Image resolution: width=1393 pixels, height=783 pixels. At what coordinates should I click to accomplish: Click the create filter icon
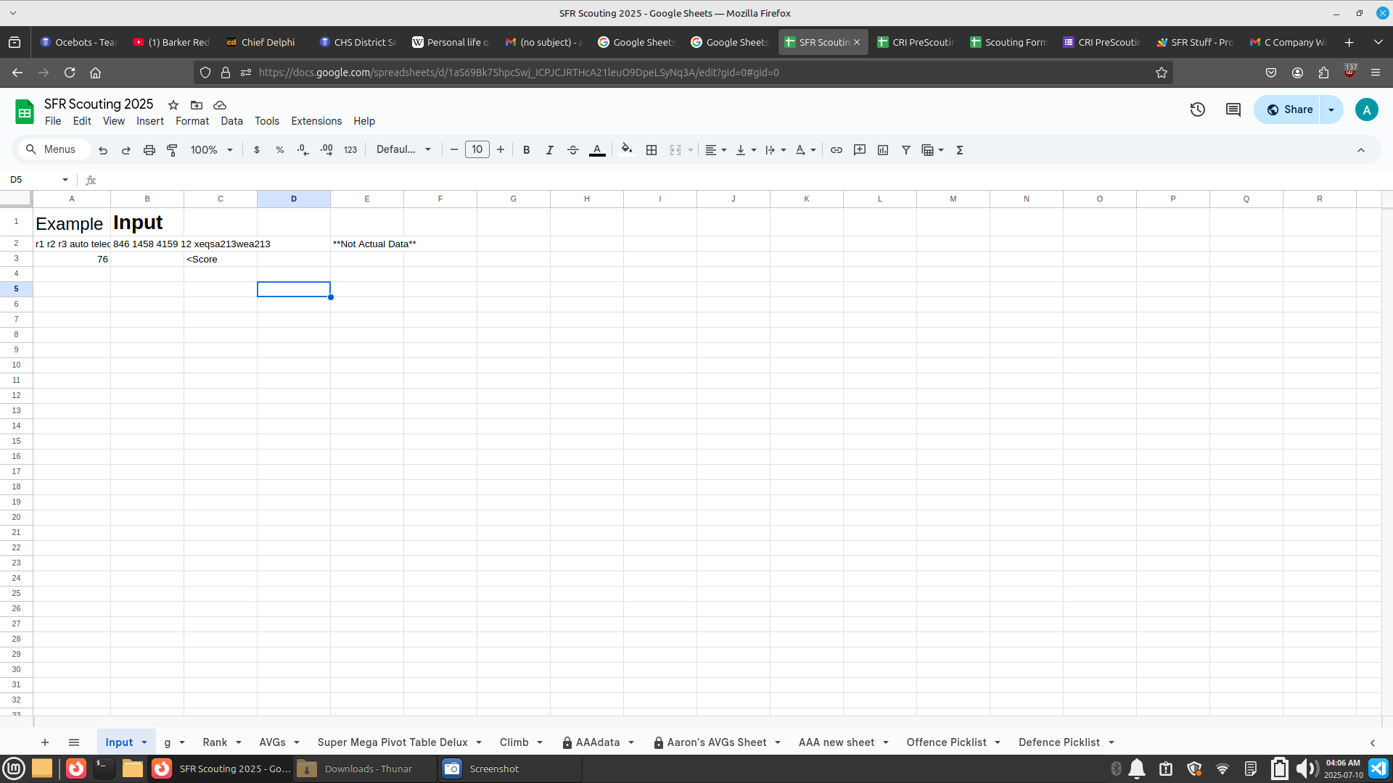[906, 150]
